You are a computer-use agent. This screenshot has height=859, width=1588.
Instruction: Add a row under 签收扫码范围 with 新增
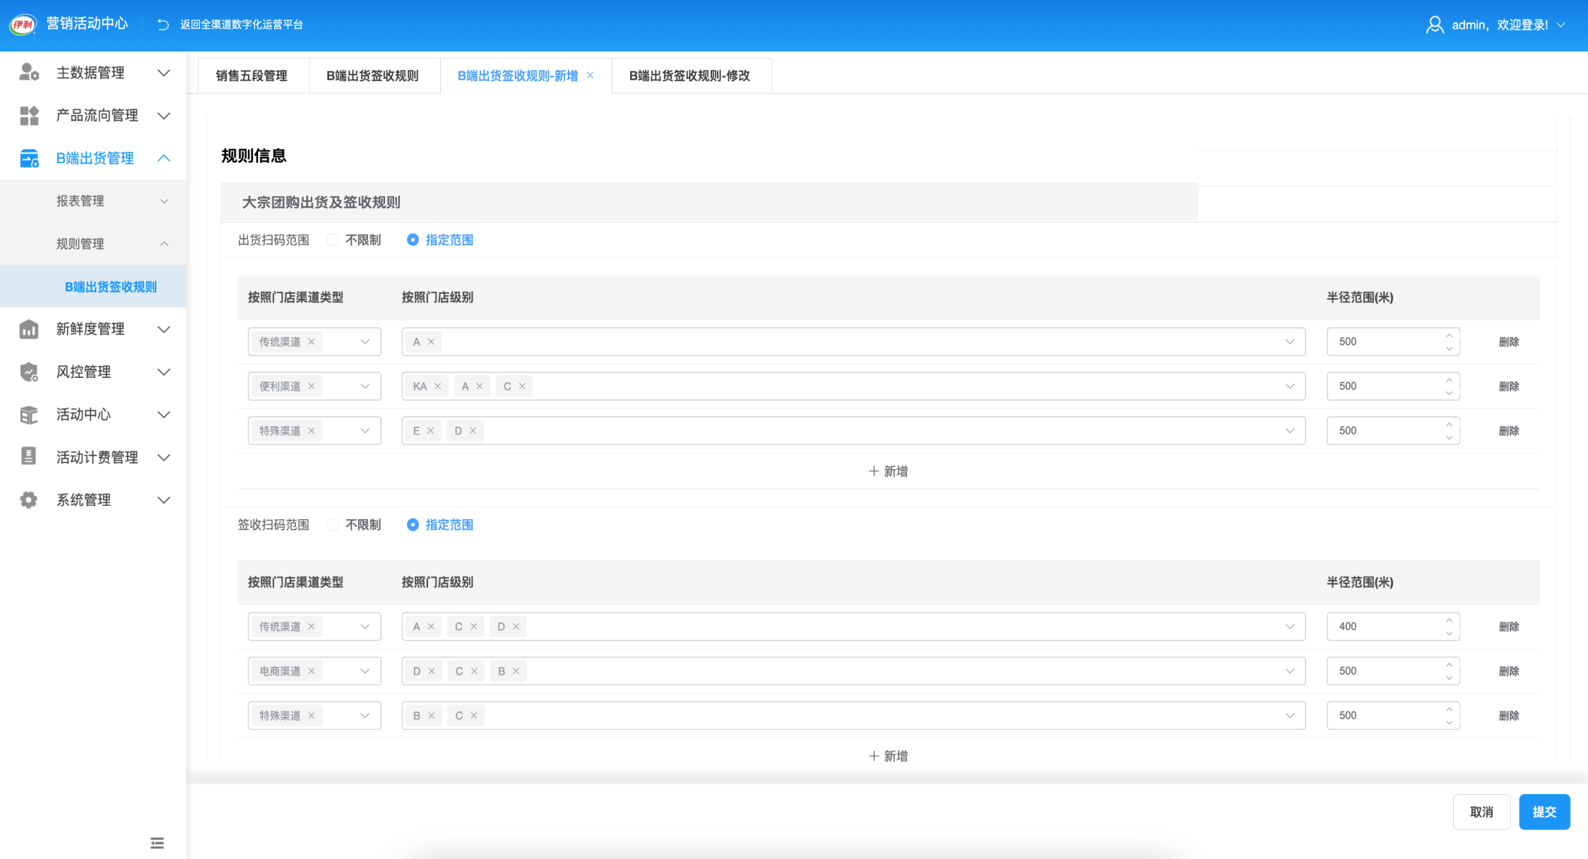[888, 756]
